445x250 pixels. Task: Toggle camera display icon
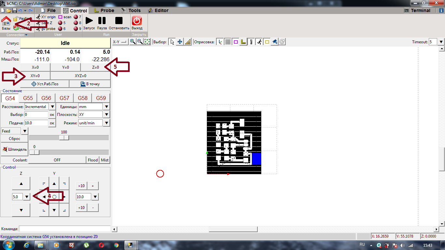(x=275, y=42)
